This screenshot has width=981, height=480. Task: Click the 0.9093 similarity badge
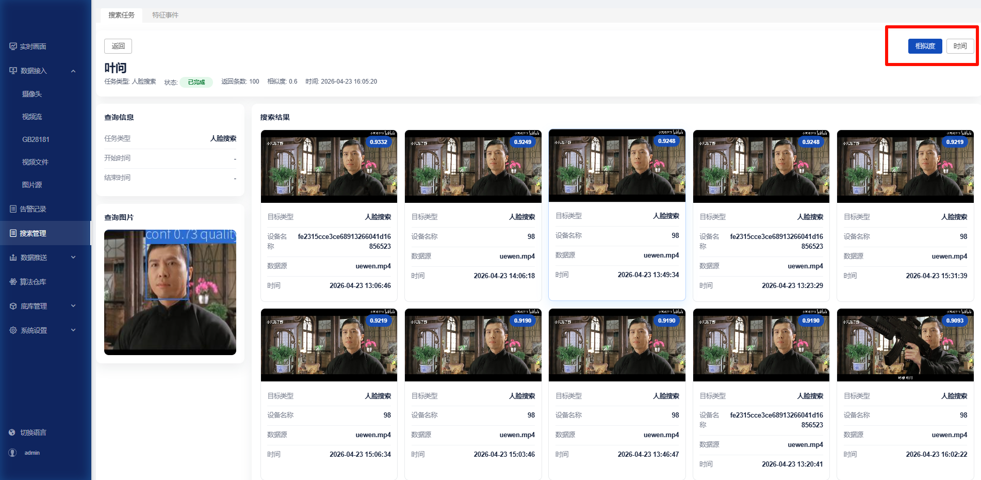[x=955, y=321]
